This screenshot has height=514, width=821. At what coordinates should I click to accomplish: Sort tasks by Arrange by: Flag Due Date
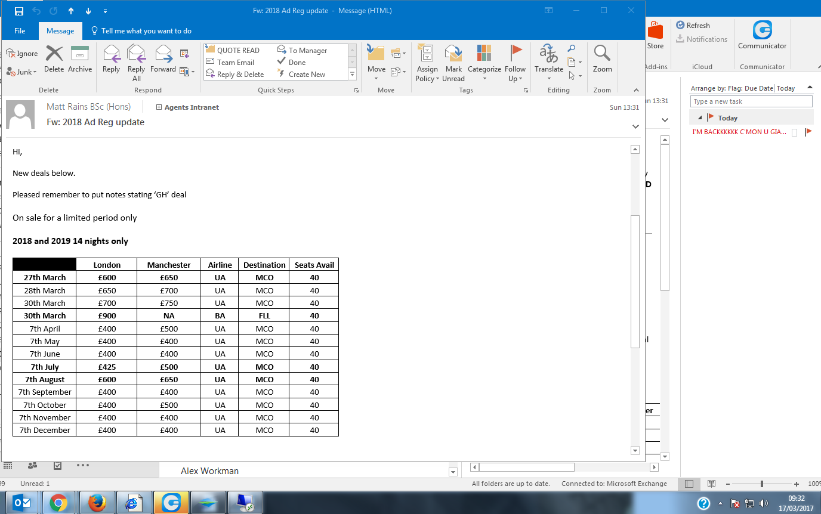coord(732,88)
